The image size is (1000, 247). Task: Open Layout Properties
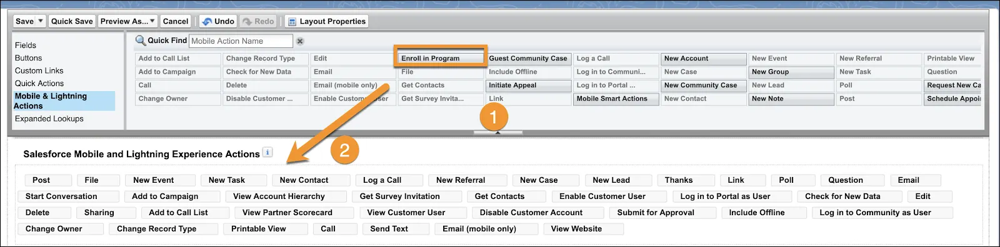point(327,21)
